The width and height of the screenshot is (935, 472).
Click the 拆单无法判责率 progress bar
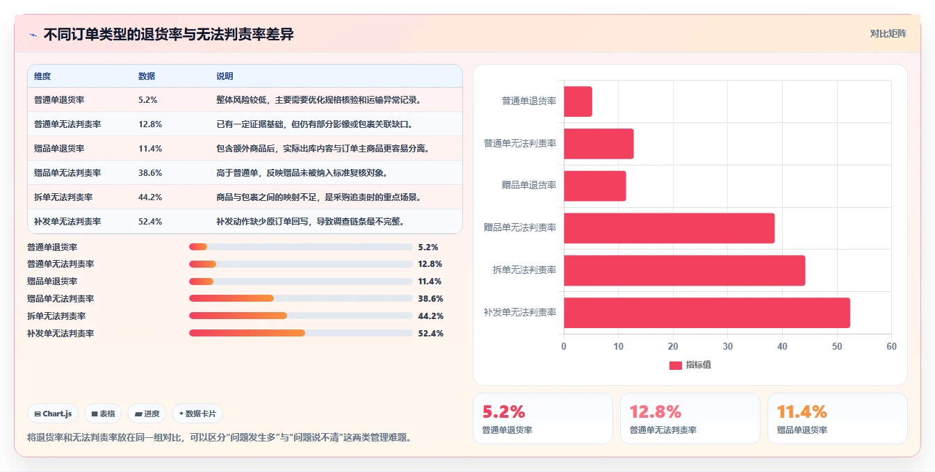coord(301,316)
